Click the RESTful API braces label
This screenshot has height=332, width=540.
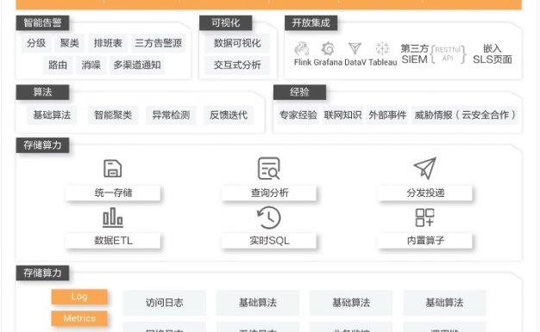(x=448, y=54)
